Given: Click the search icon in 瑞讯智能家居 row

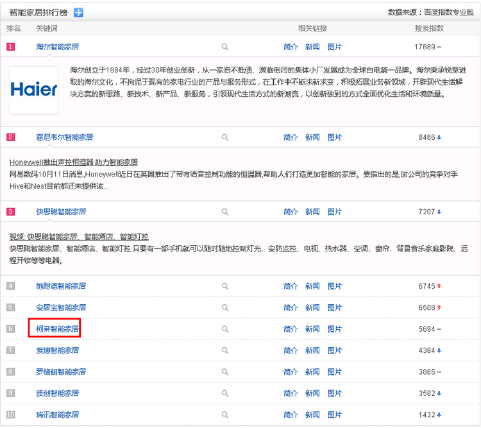Looking at the screenshot, I should click(x=225, y=415).
